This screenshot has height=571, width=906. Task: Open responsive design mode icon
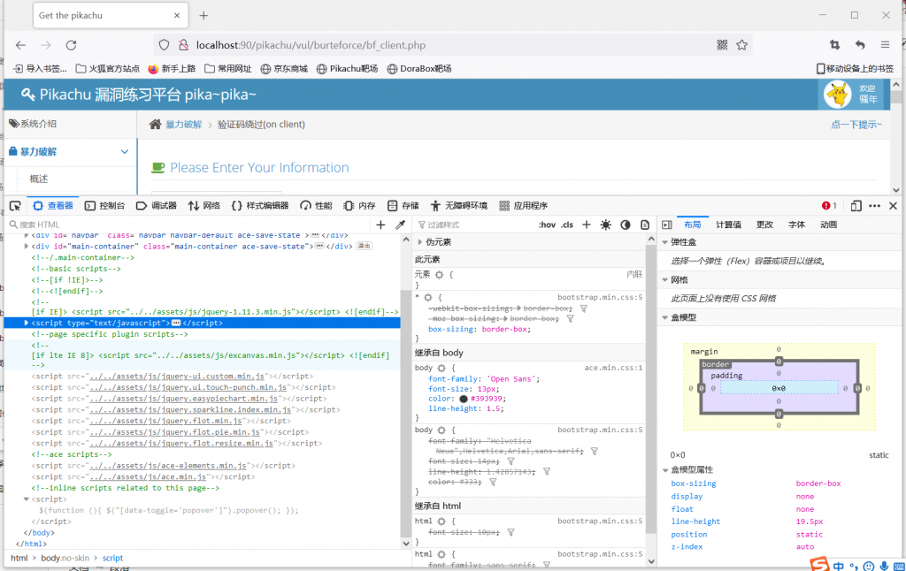[856, 206]
